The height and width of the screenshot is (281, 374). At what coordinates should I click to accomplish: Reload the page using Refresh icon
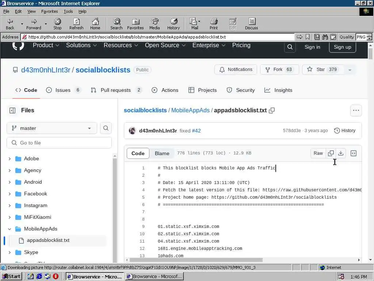click(x=76, y=24)
